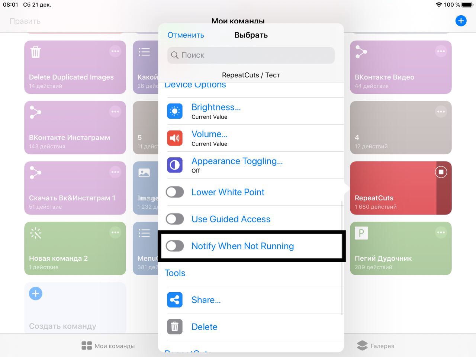Open options on the ВКонтакте Инстаграмм card

tap(115, 112)
